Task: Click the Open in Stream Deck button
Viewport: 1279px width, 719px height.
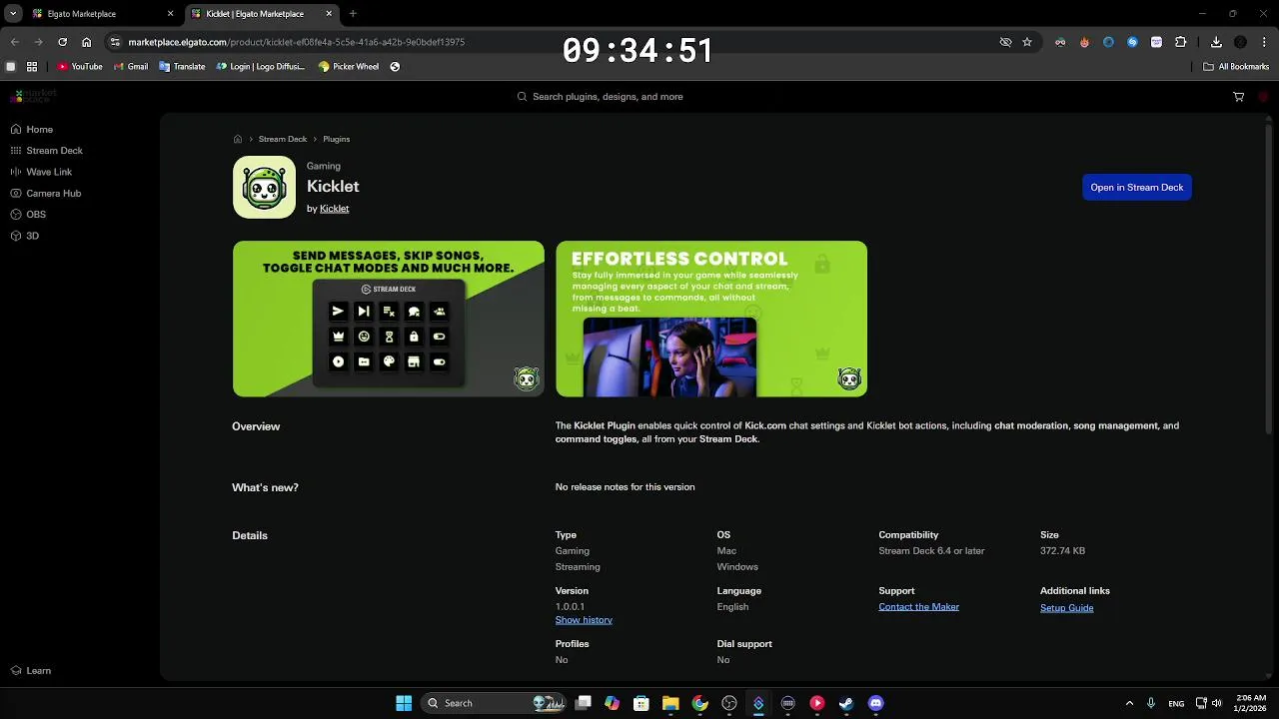Action: tap(1137, 188)
